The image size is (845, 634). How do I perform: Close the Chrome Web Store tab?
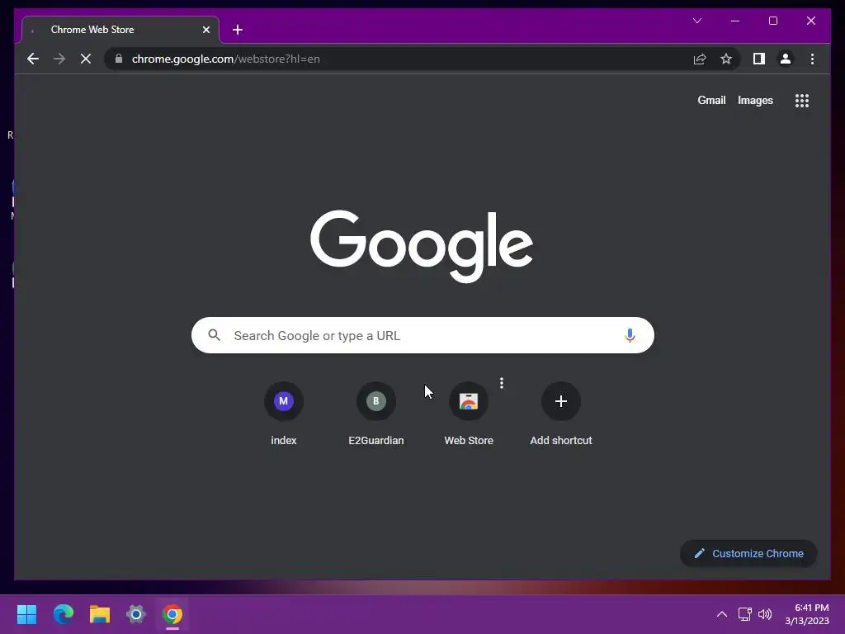(205, 30)
